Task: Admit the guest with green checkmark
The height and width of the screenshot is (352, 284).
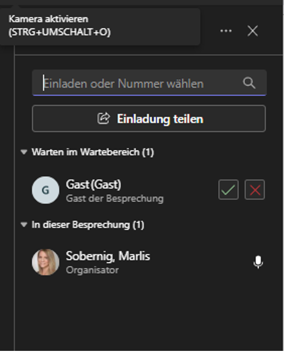Action: click(228, 190)
